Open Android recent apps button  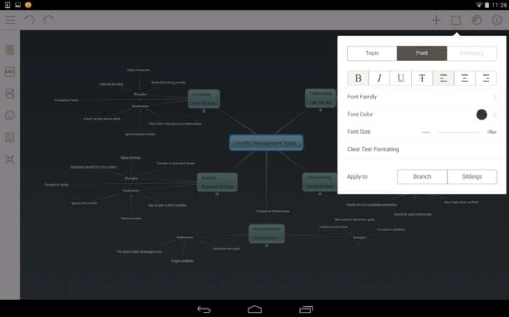pos(306,310)
